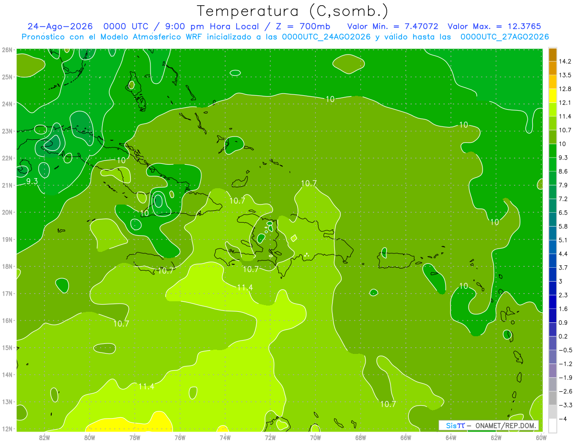Image resolution: width=575 pixels, height=444 pixels.
Task: Select the date '24-Ago-2026' in the header
Action: [x=60, y=26]
